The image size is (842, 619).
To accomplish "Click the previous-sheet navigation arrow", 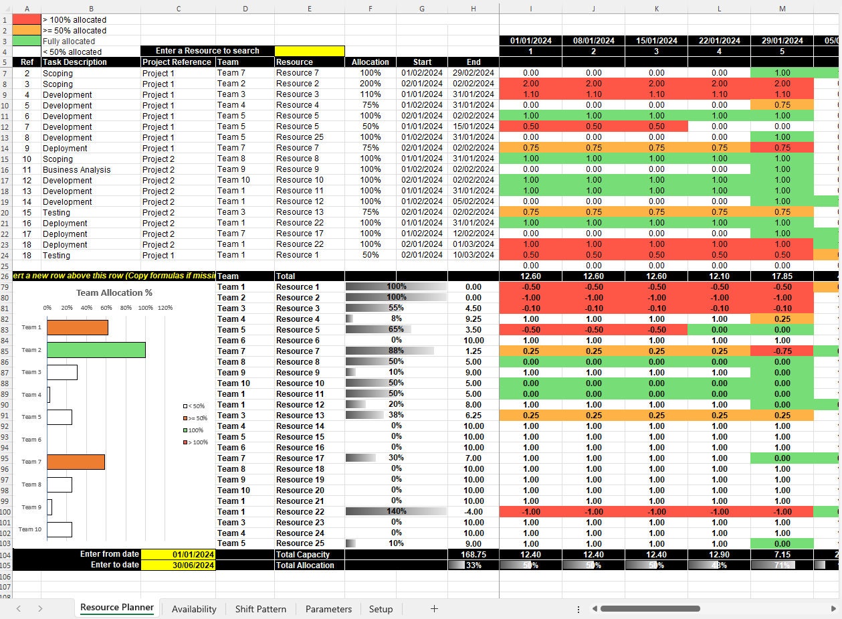I will coord(18,609).
